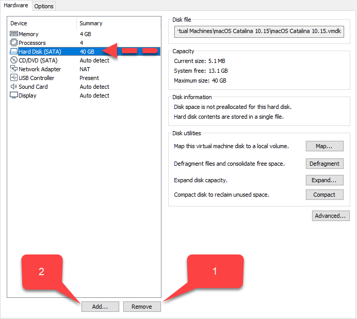Click the Network Adapter icon
The height and width of the screenshot is (319, 357).
point(14,69)
